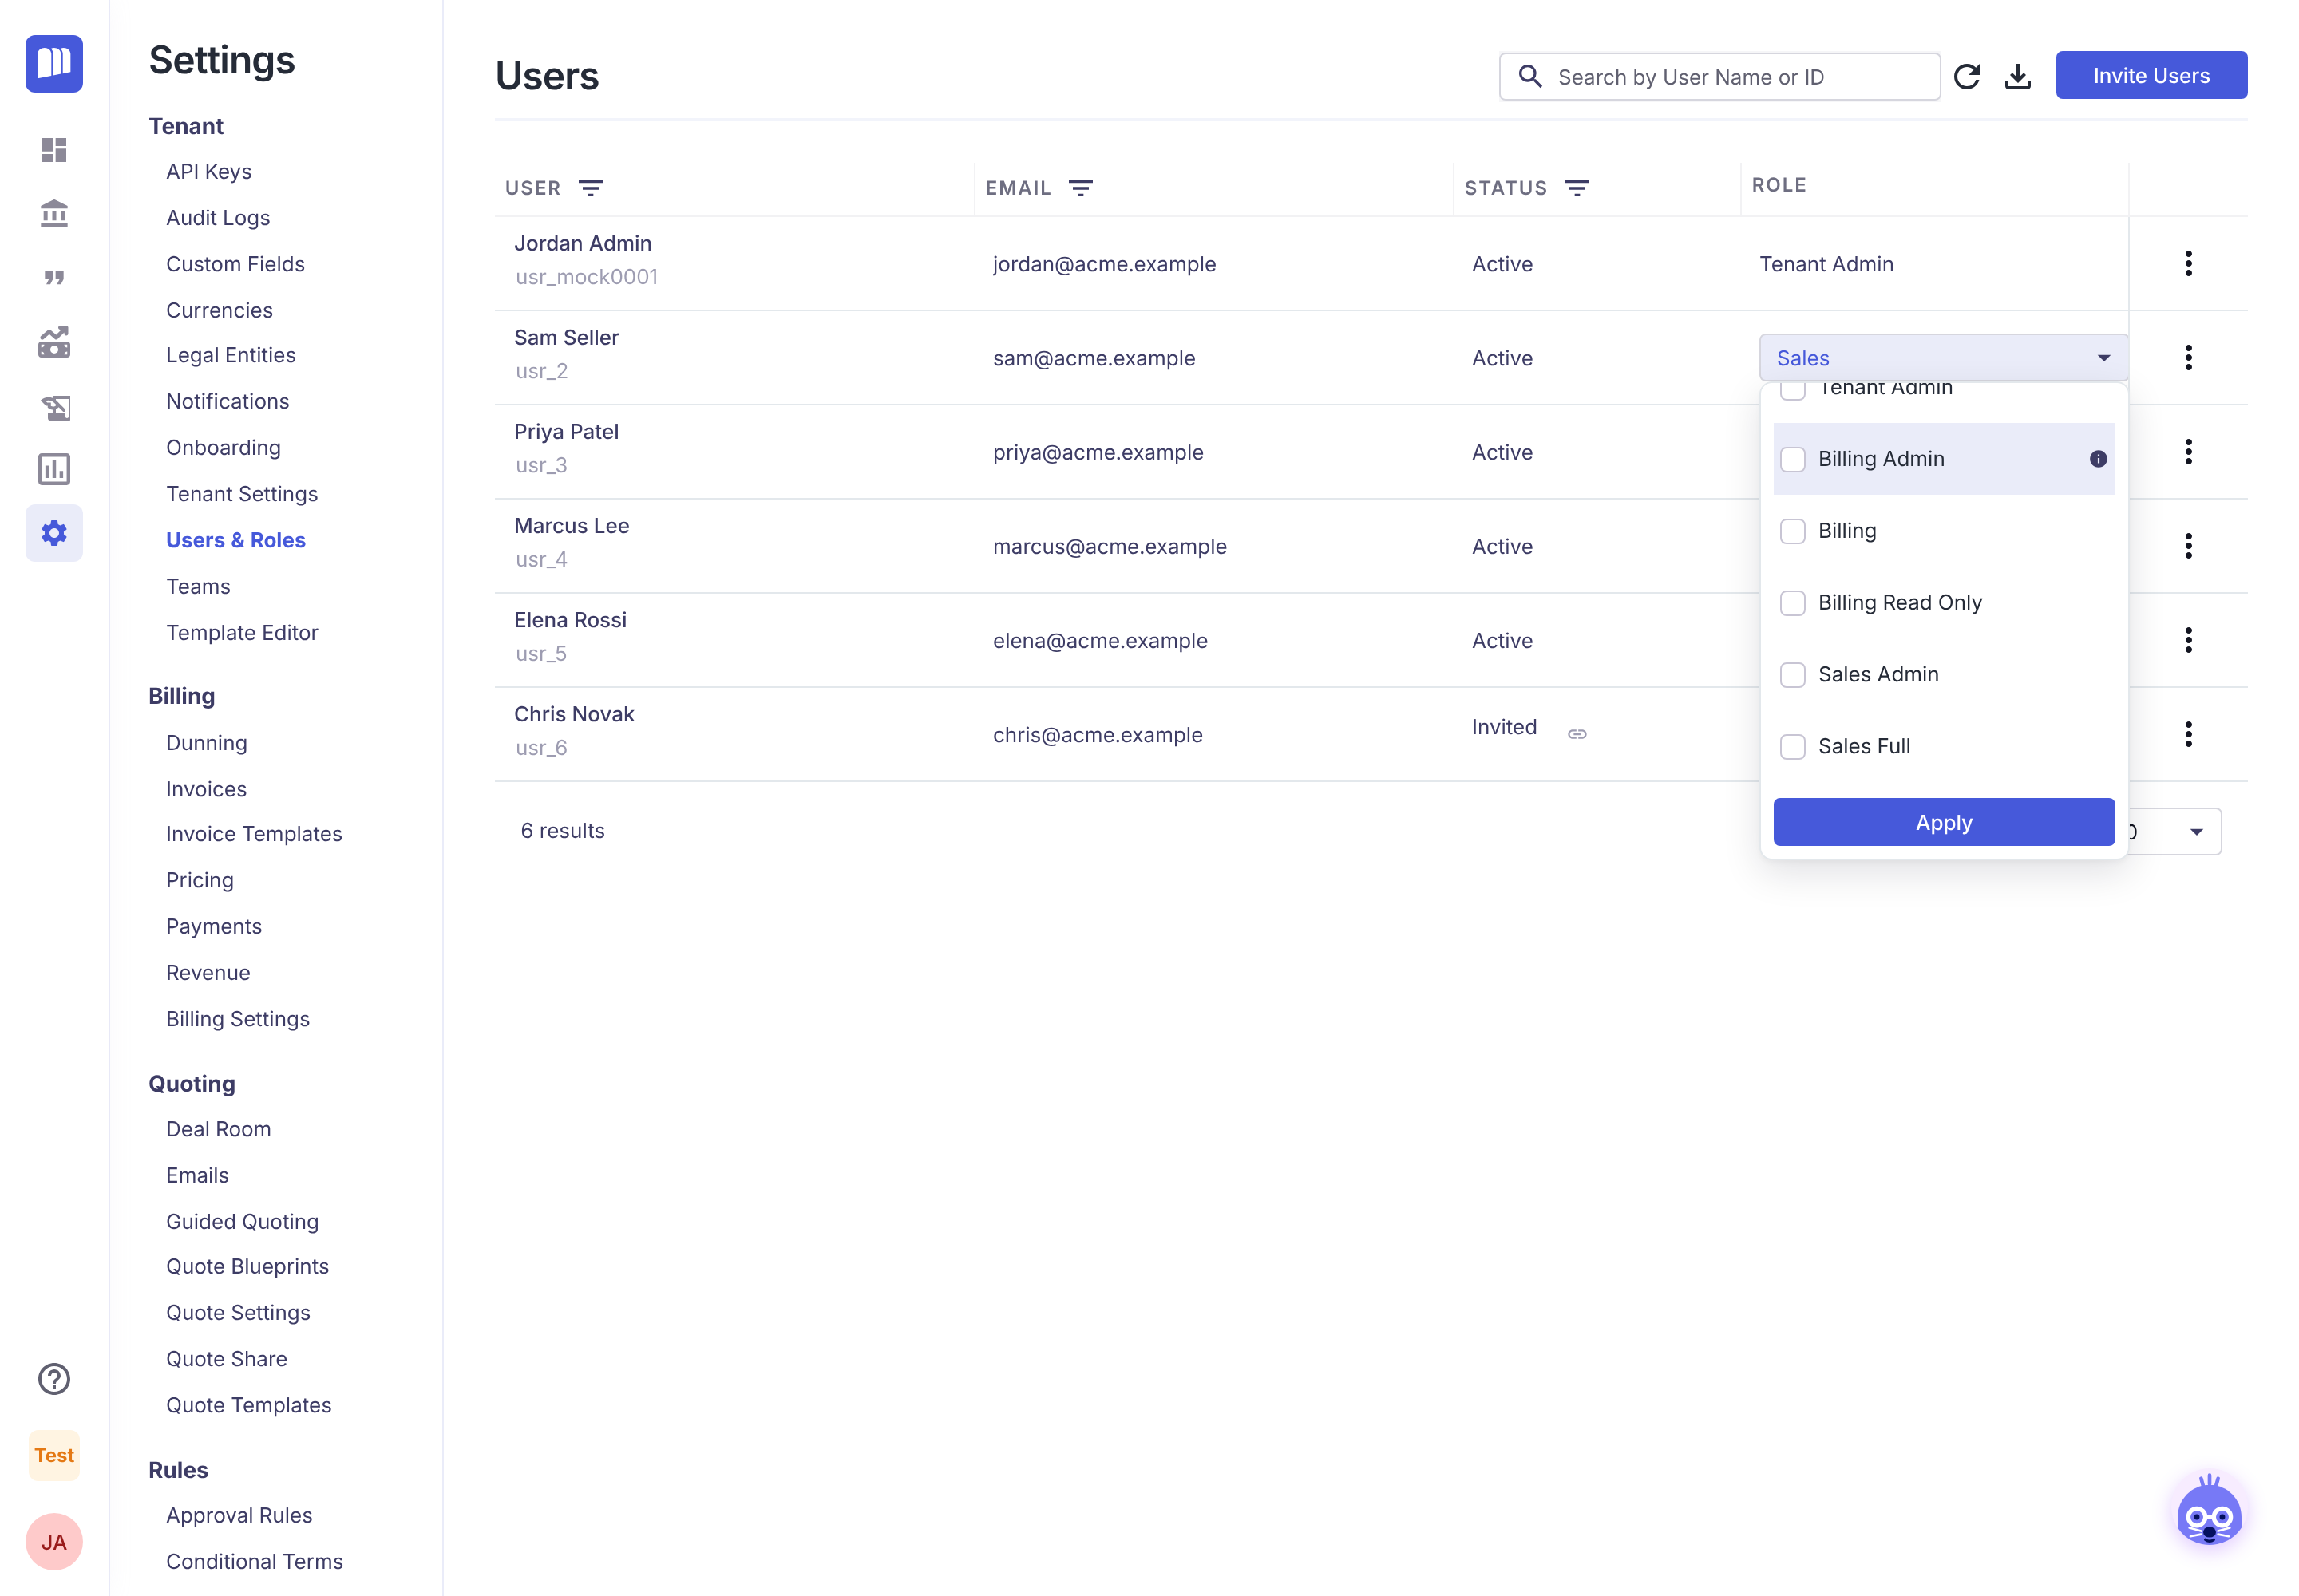Open the three-dot menu for Elena Rossi

click(2188, 640)
